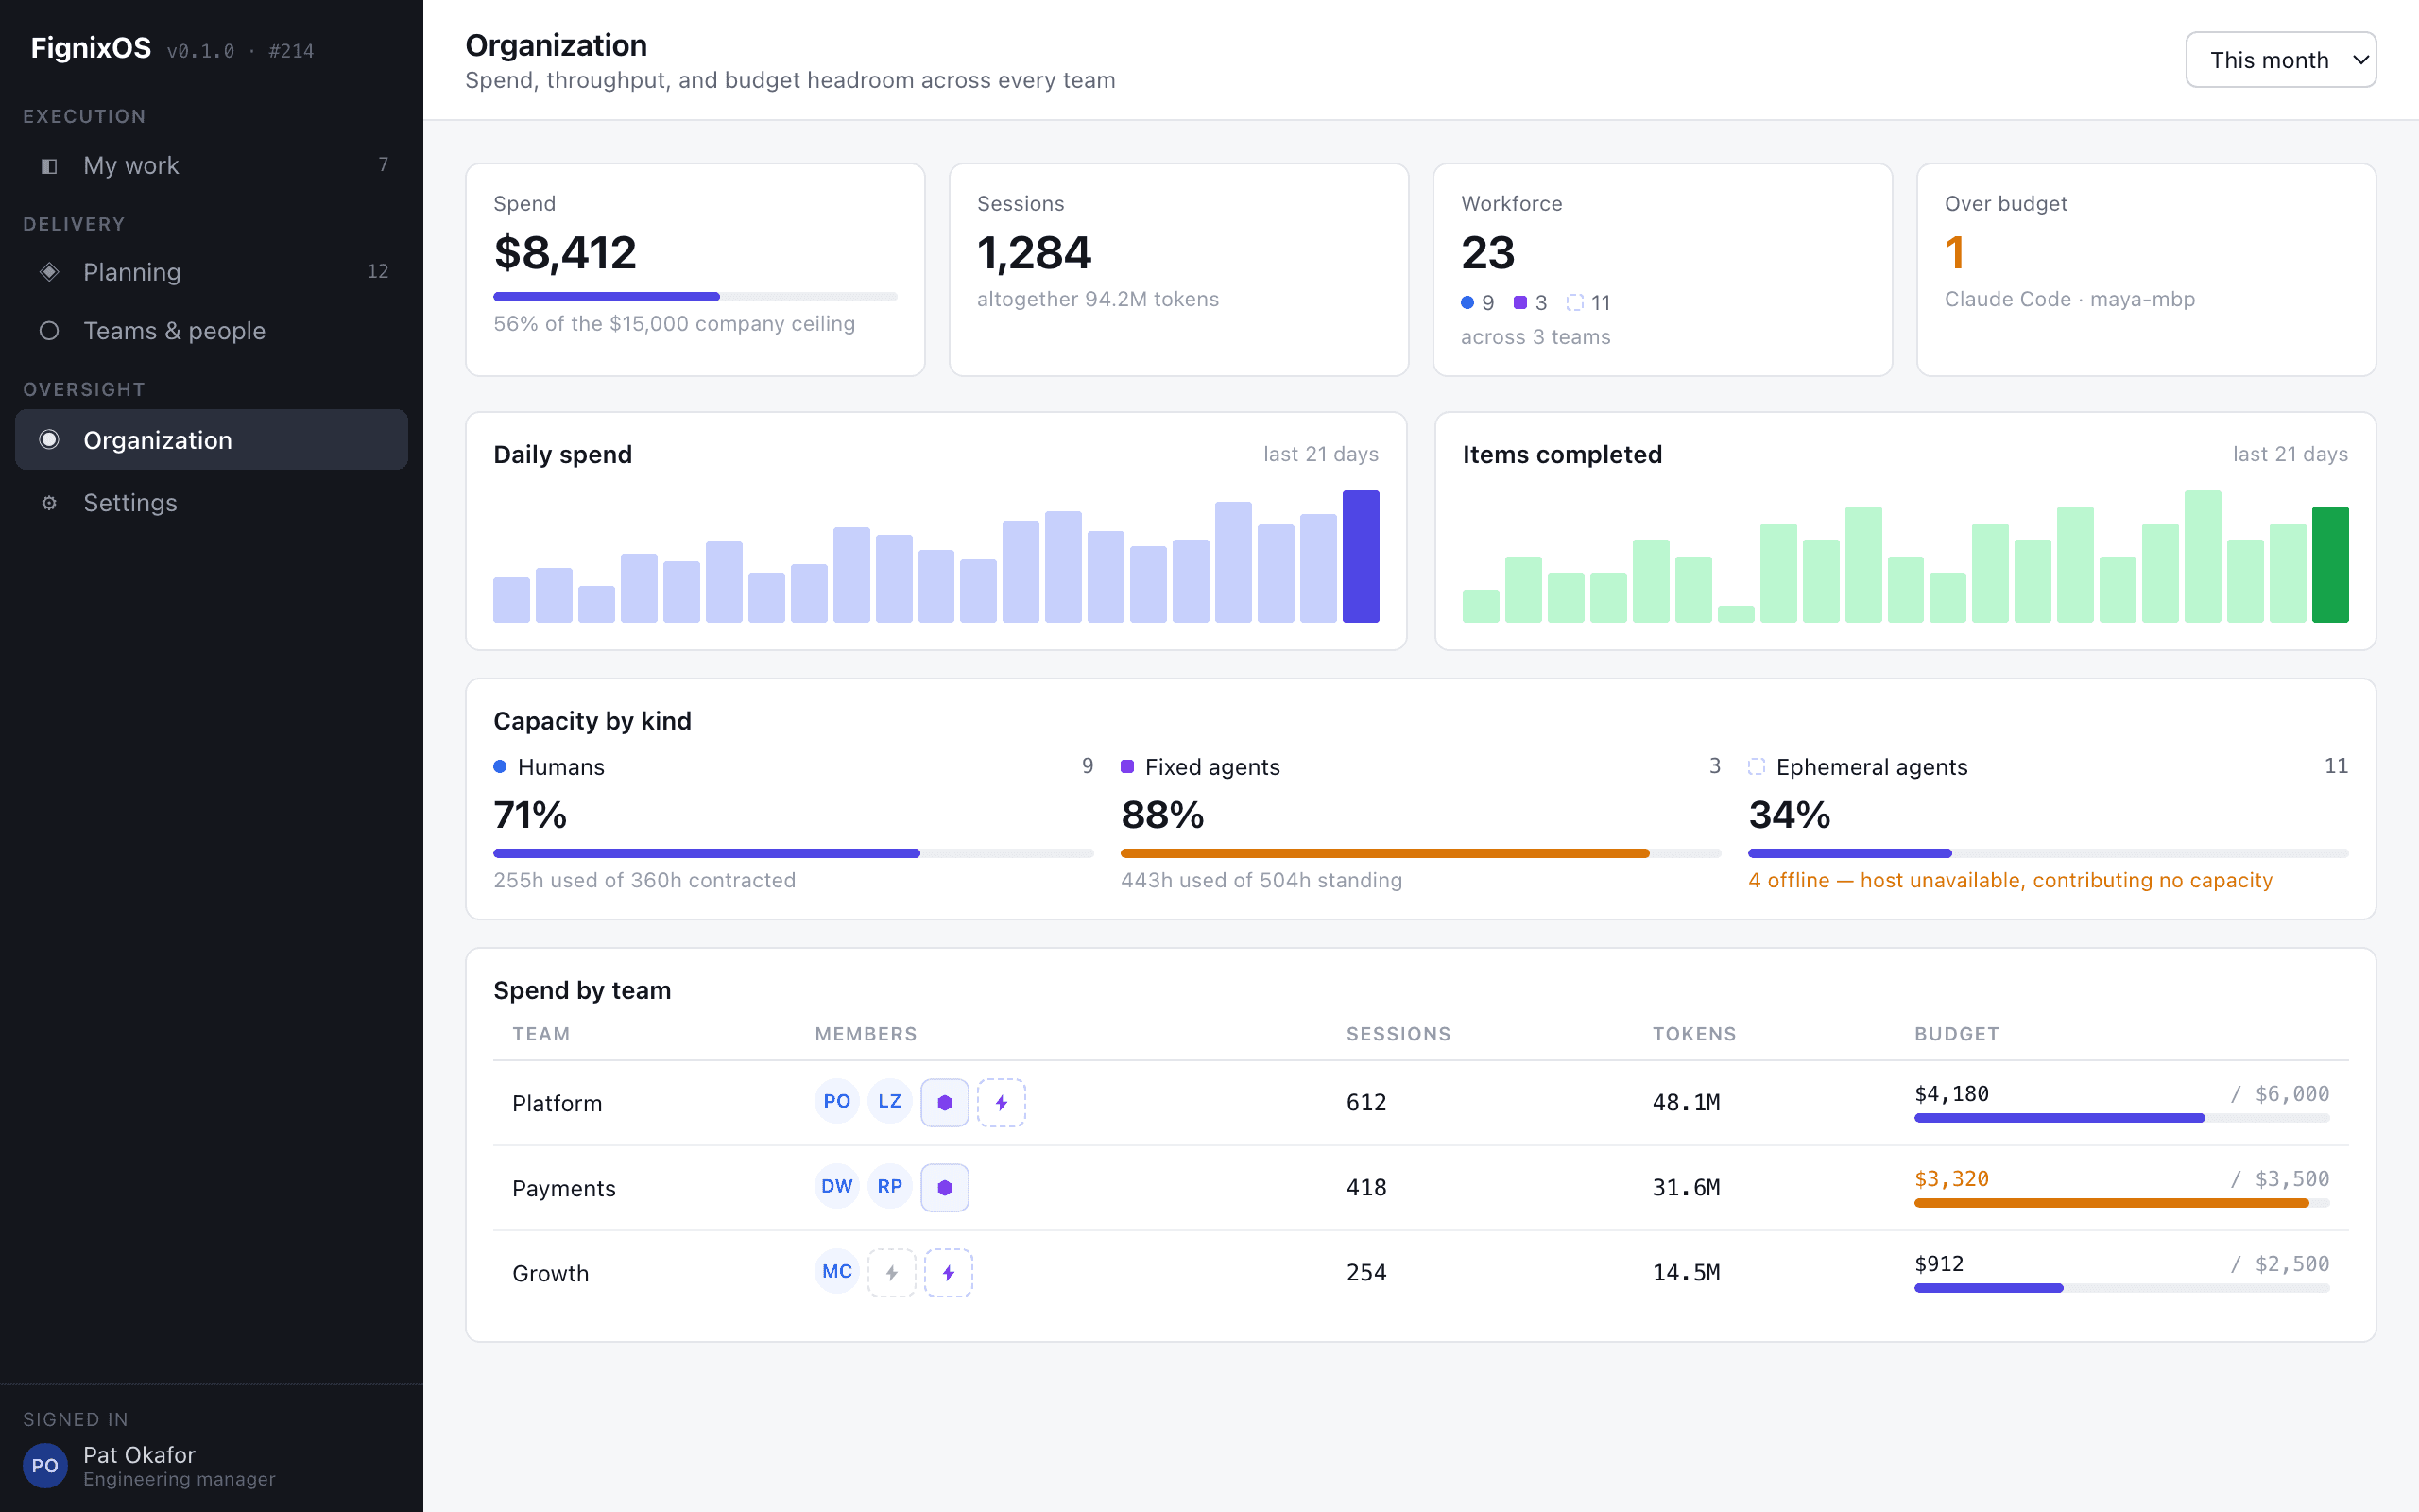Click the Spend summary card

[695, 270]
